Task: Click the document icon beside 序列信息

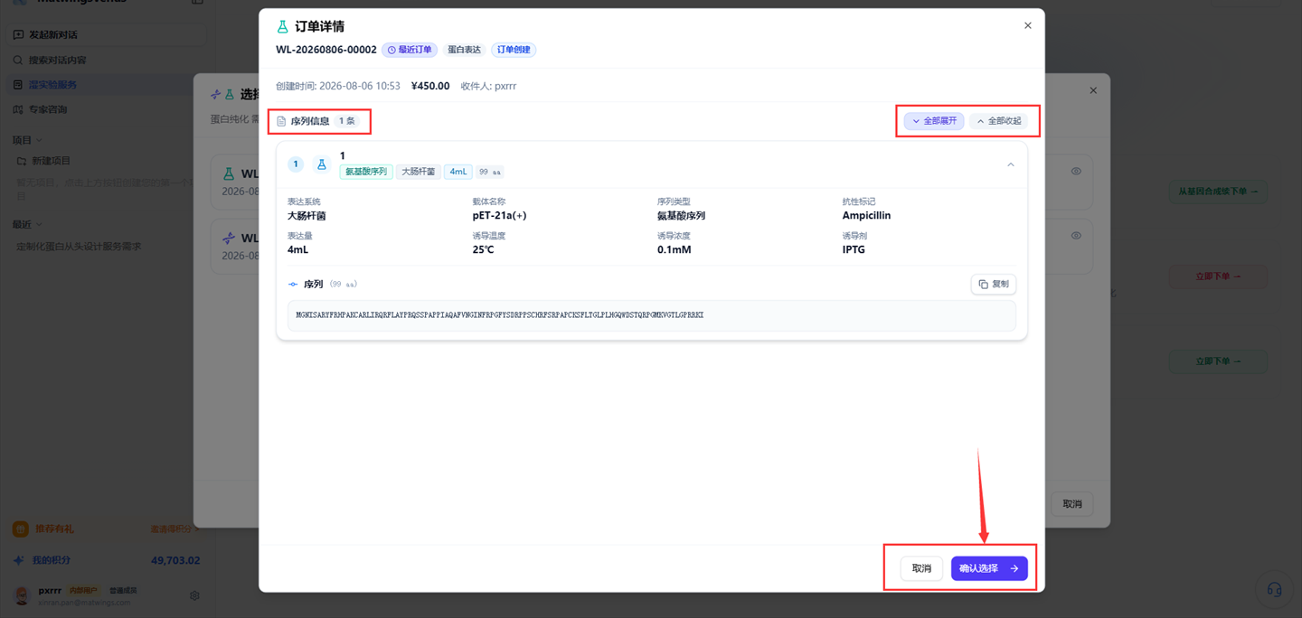Action: pos(281,121)
